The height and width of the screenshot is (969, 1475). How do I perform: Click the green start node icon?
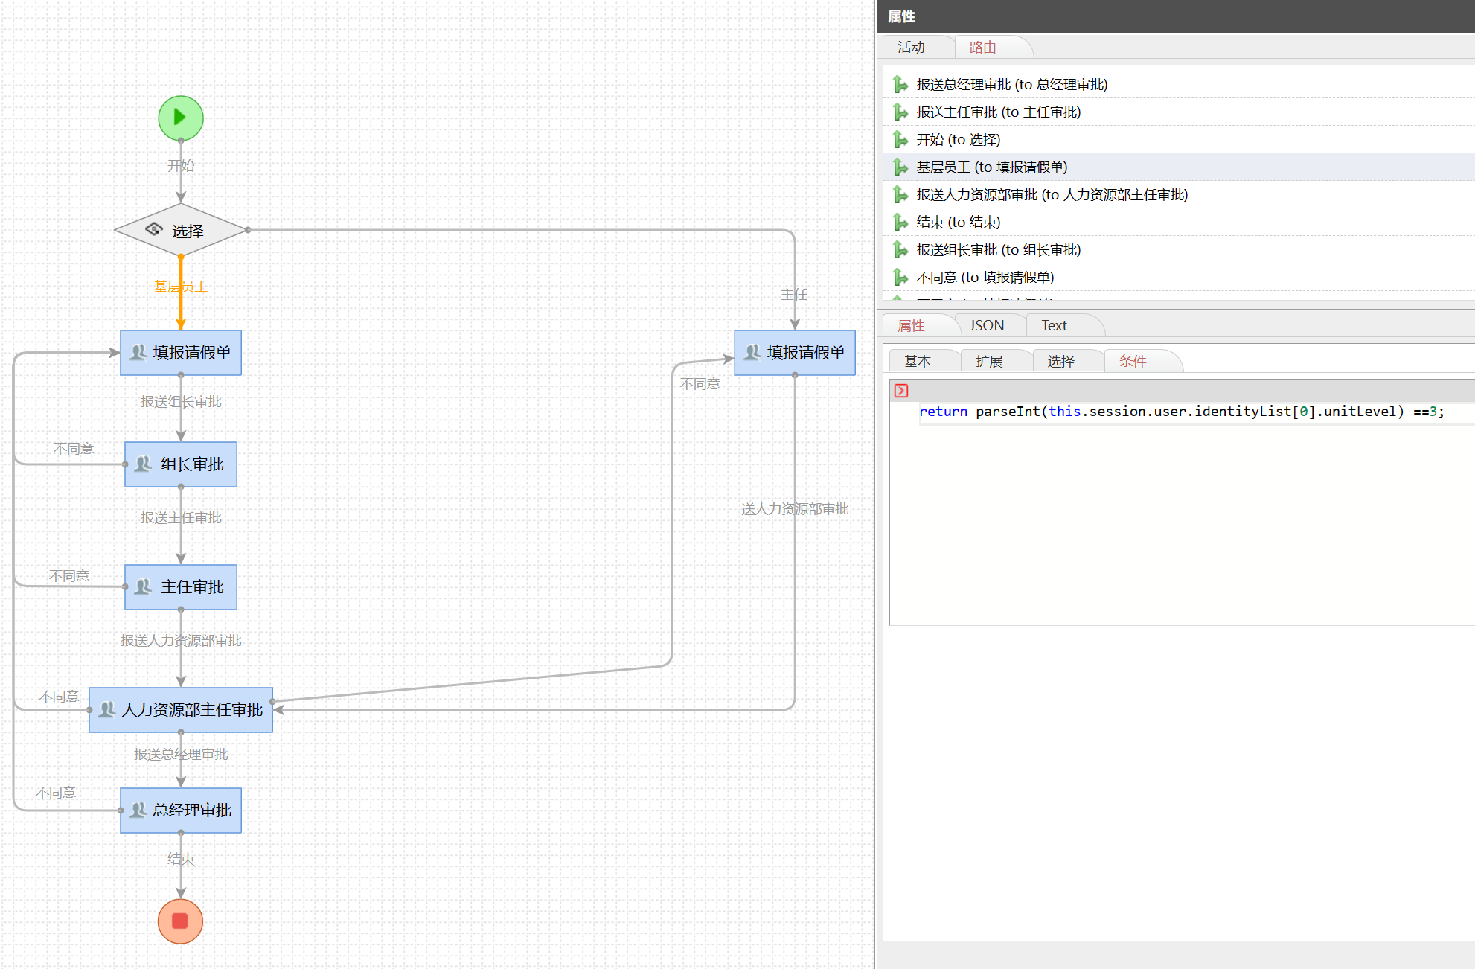[x=180, y=118]
